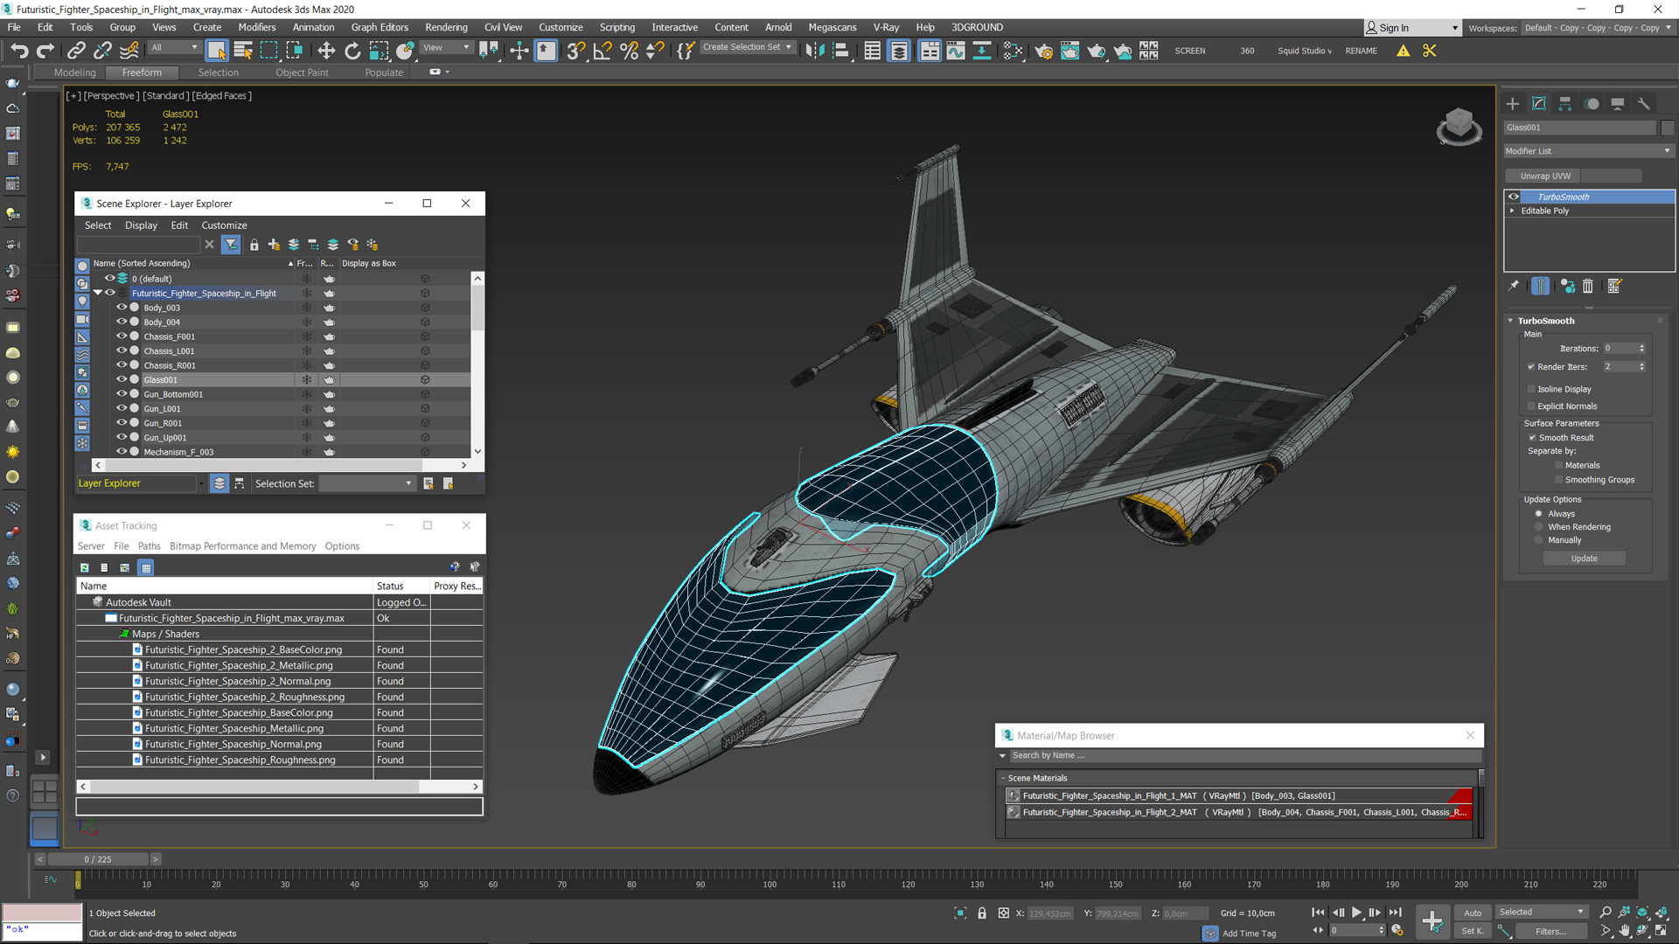This screenshot has width=1679, height=944.
Task: Open the Curve Editor from toolbar
Action: coord(956,51)
